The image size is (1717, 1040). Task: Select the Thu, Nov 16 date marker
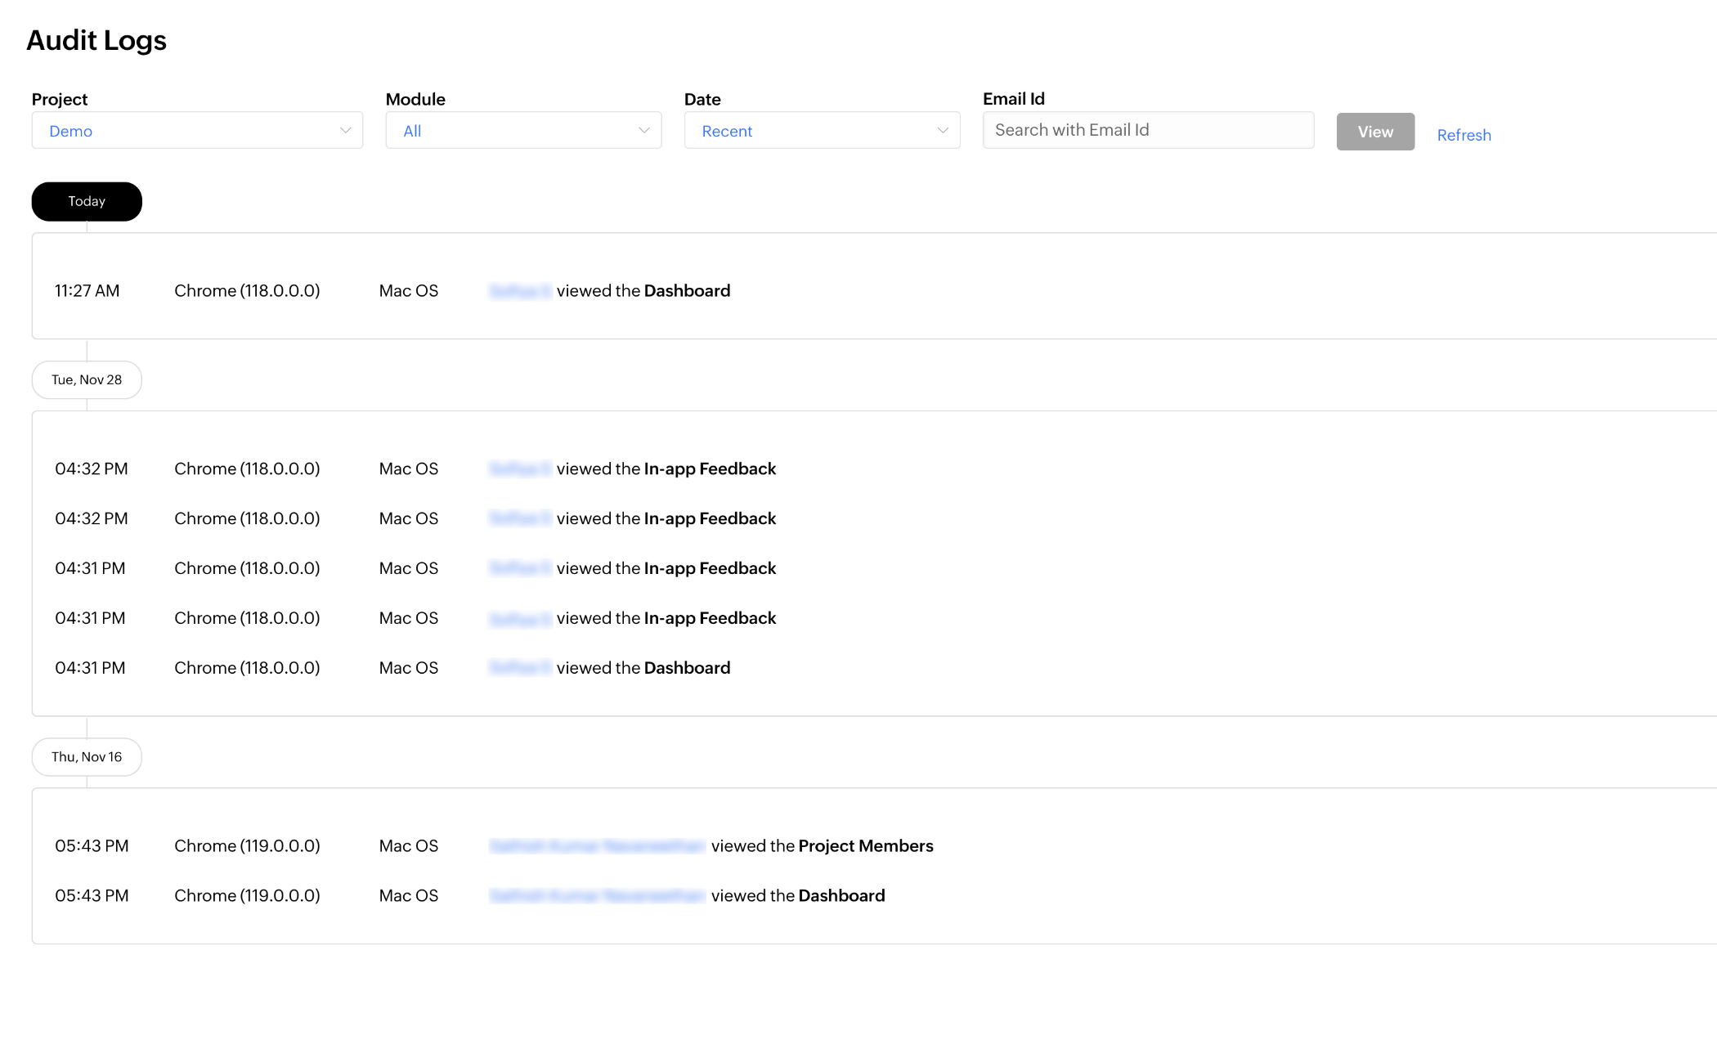tap(87, 757)
